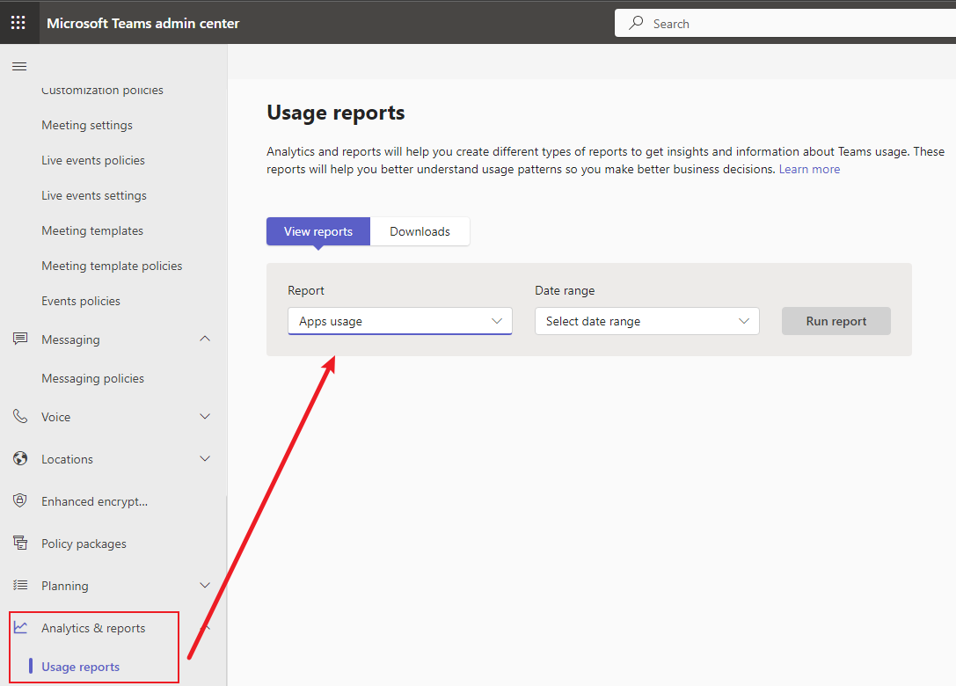Click the Analytics & reports chart icon
The height and width of the screenshot is (686, 956).
[20, 627]
